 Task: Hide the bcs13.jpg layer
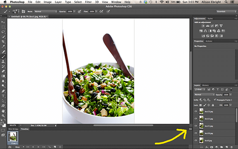(x=196, y=111)
